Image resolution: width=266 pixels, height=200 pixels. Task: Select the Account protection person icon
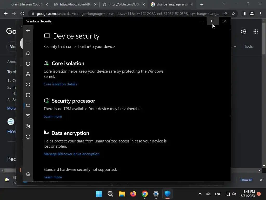pos(28,74)
